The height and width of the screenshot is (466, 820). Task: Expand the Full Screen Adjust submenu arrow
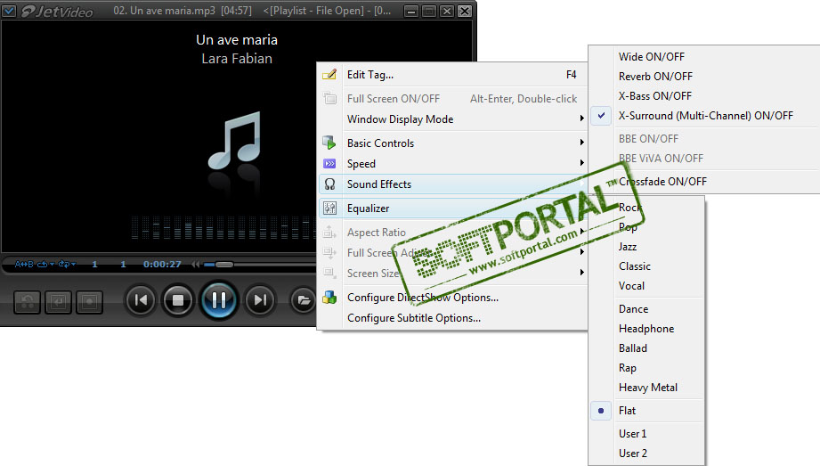click(581, 252)
